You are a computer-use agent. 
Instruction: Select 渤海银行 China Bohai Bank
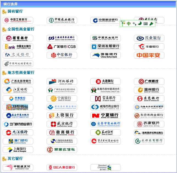point(105,55)
